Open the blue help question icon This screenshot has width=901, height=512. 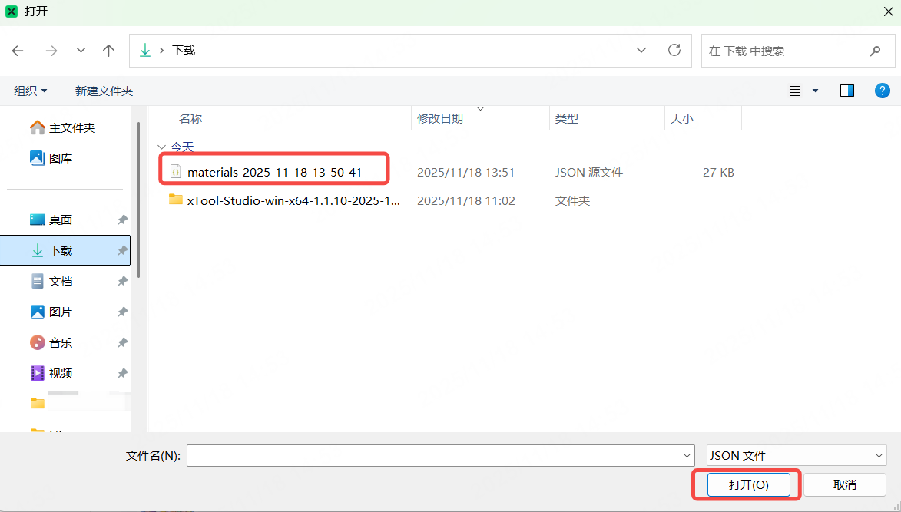[883, 91]
